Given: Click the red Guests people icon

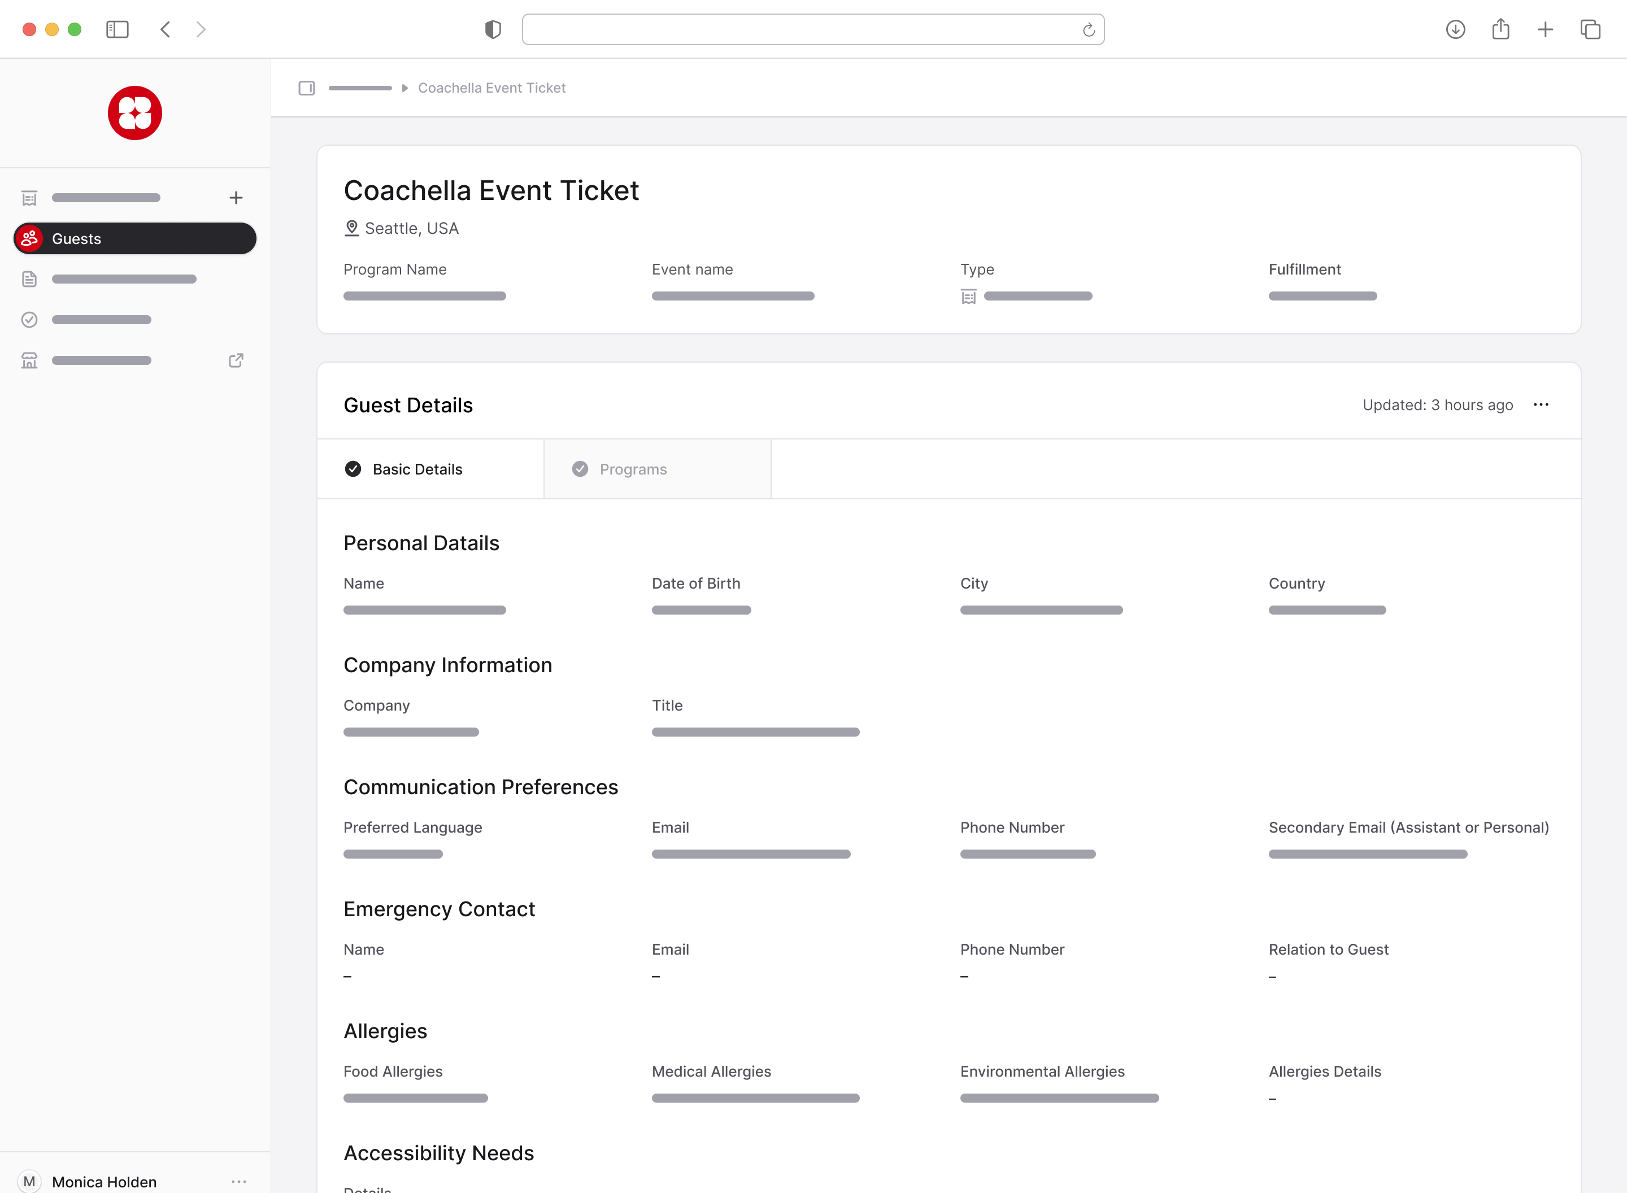Looking at the screenshot, I should click(29, 238).
